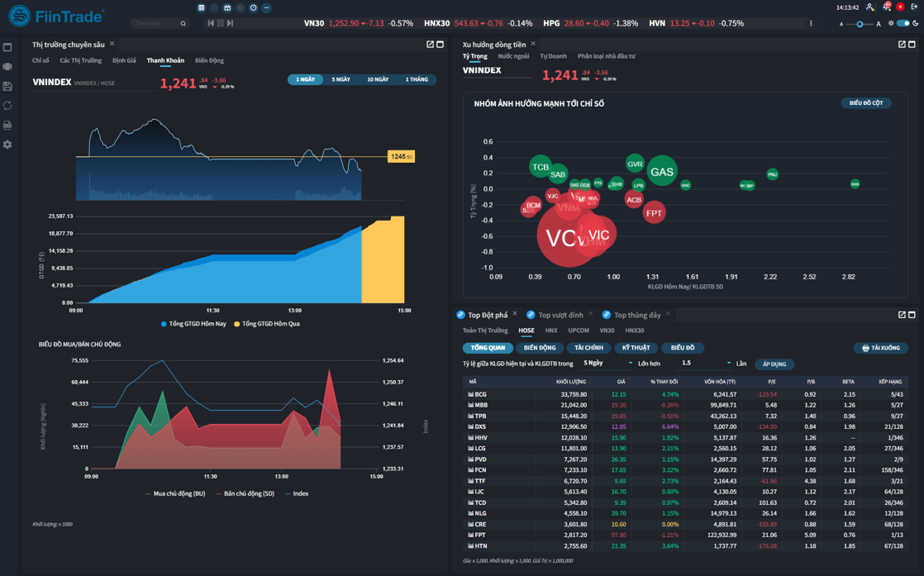Open the settings gear in left sidebar

point(7,145)
